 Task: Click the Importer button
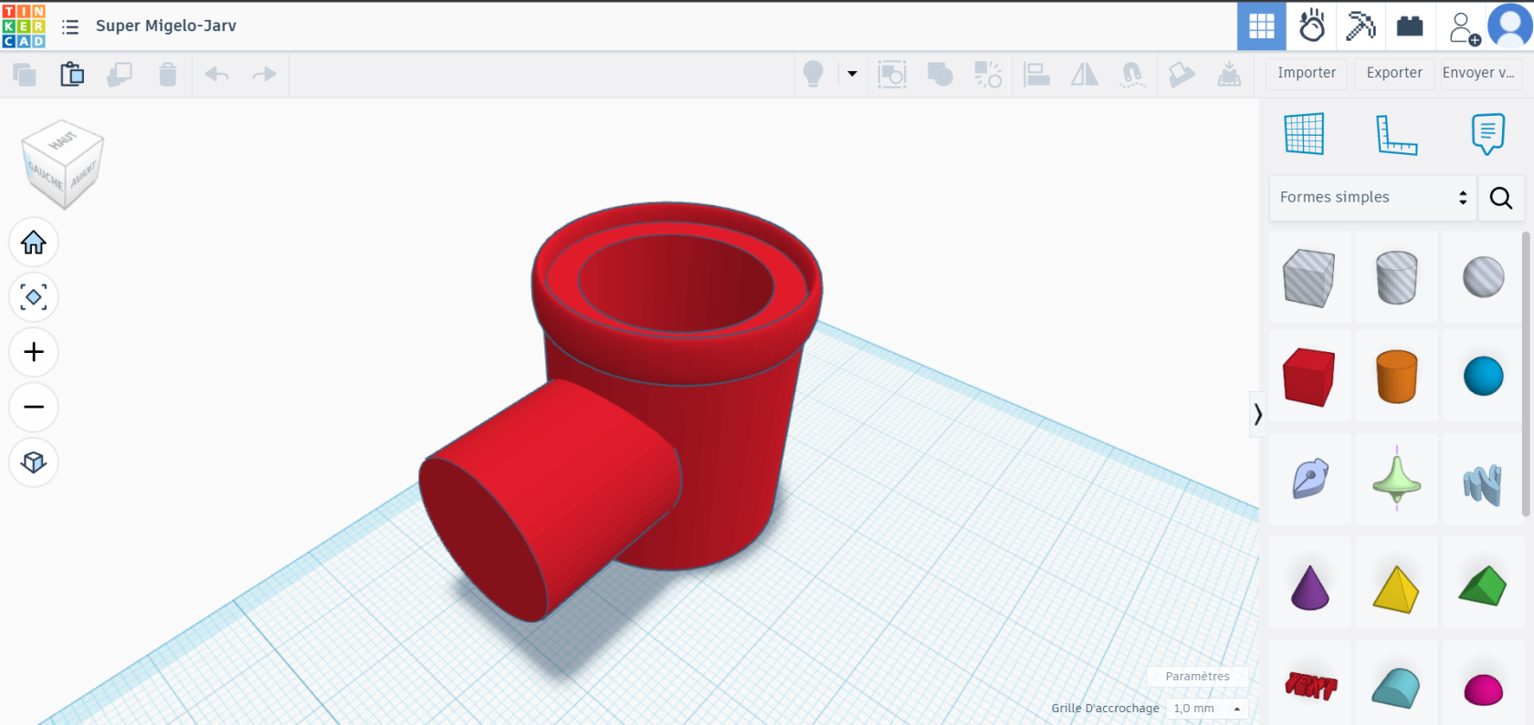click(x=1307, y=73)
